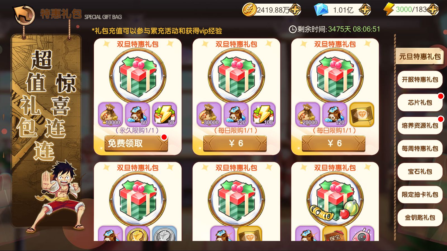Open the gift box image of the first pack
447x251 pixels.
[138, 76]
